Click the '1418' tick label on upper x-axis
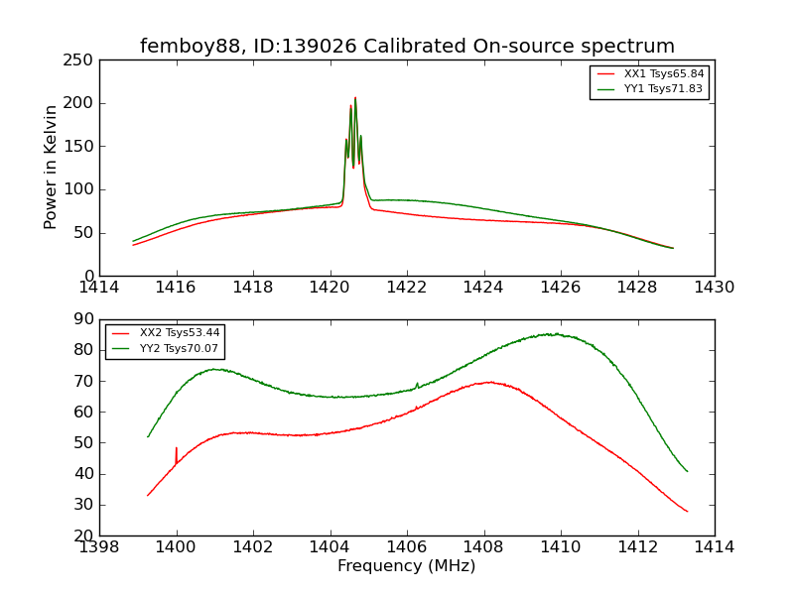 [x=253, y=288]
